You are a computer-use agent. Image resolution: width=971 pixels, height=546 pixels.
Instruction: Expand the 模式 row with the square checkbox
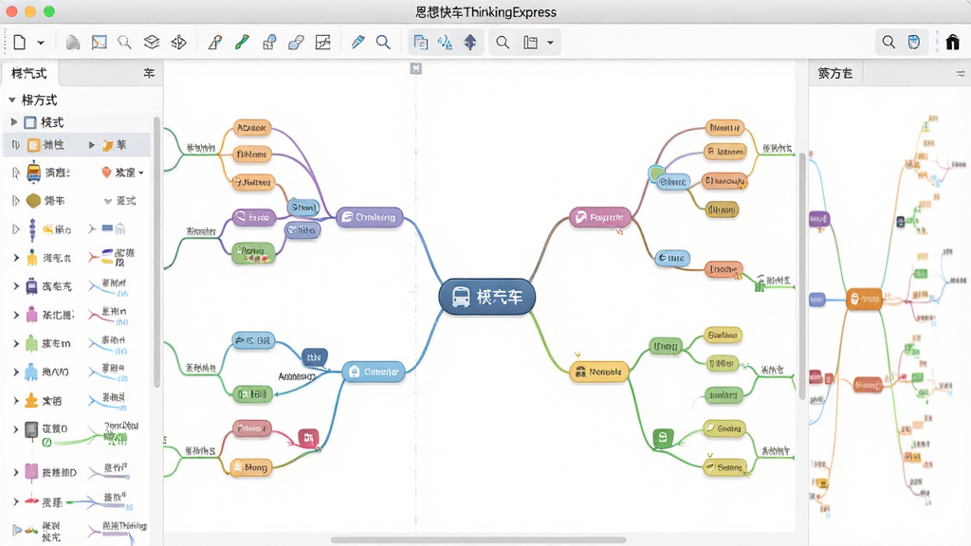coord(13,122)
